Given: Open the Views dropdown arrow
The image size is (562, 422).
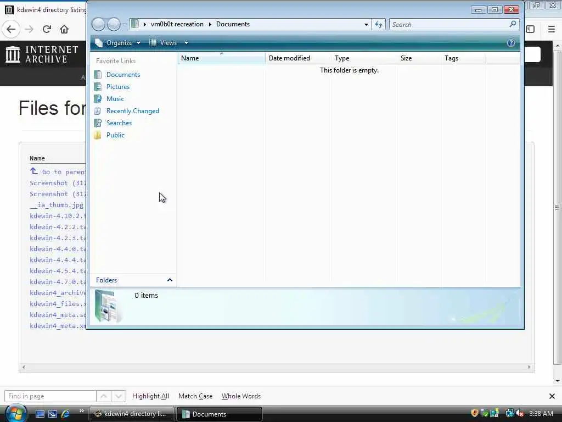Looking at the screenshot, I should click(186, 43).
